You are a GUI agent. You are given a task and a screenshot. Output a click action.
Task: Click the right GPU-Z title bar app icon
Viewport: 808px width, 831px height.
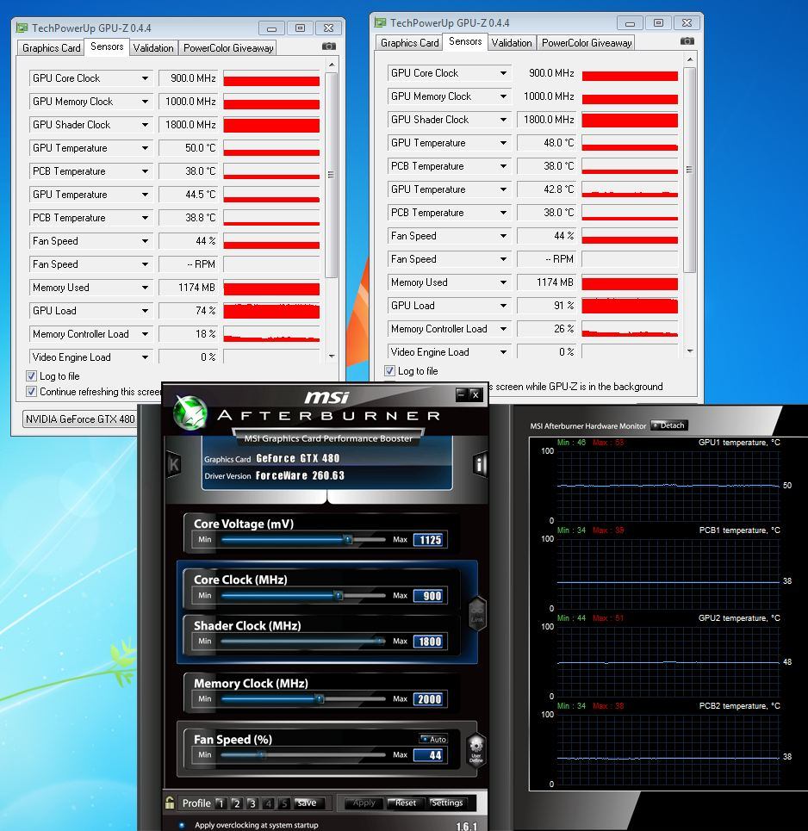tap(380, 22)
